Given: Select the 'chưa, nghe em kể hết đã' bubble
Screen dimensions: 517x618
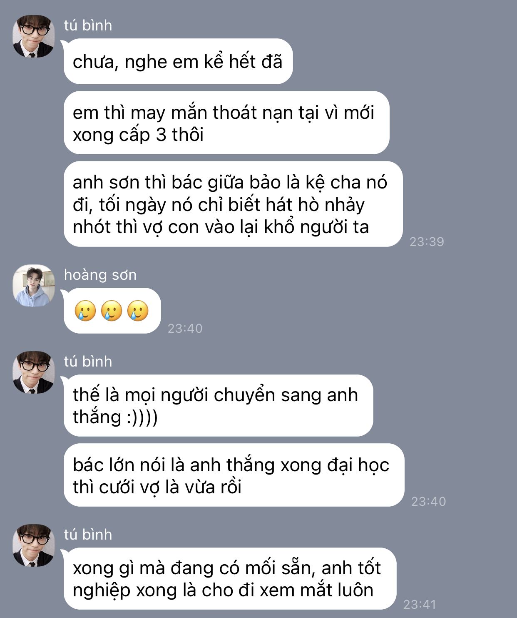Looking at the screenshot, I should coord(178,61).
